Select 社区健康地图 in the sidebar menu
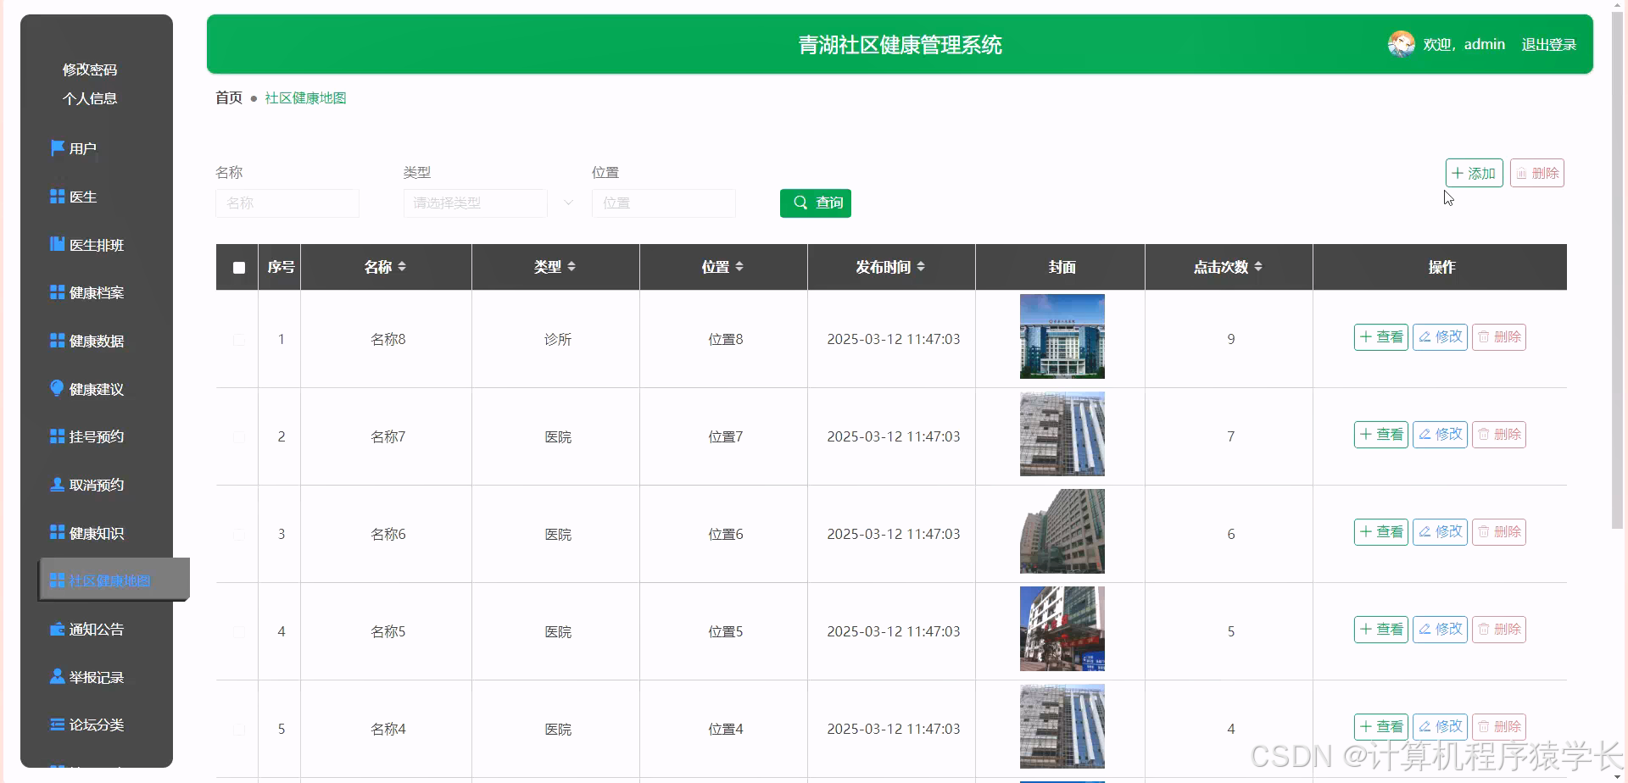This screenshot has height=783, width=1628. point(107,580)
